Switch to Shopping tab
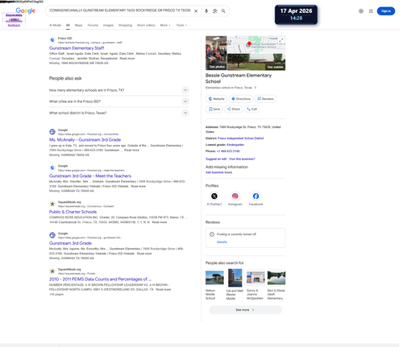This screenshot has height=347, width=403. pos(125,25)
